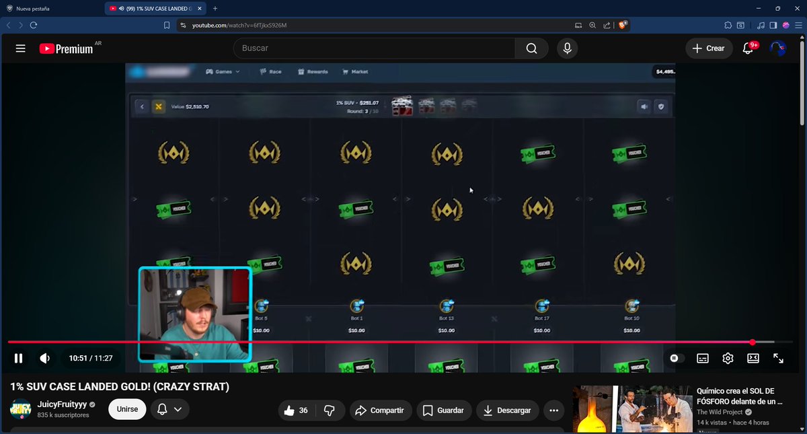The width and height of the screenshot is (807, 434).
Task: Click the 835 k suscriptores text
Action: tap(63, 415)
